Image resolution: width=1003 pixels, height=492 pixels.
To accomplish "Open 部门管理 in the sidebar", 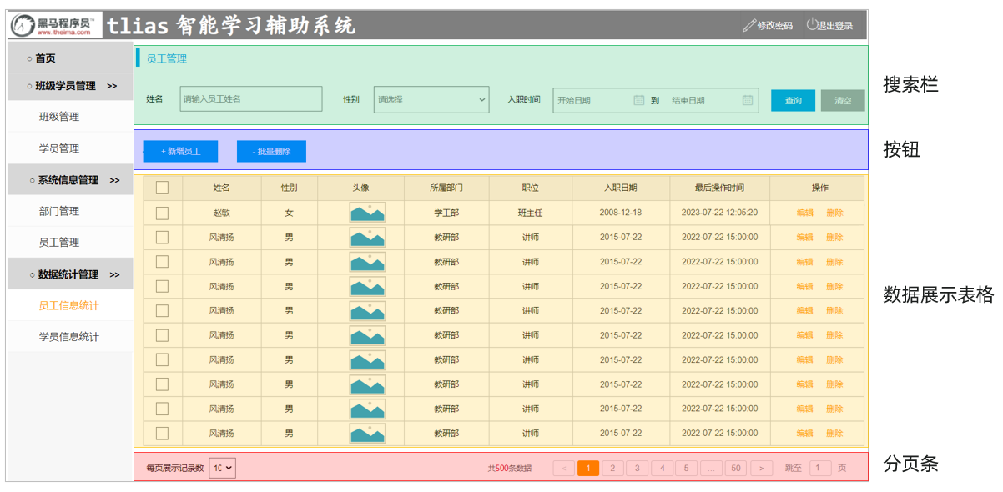I will coord(59,211).
